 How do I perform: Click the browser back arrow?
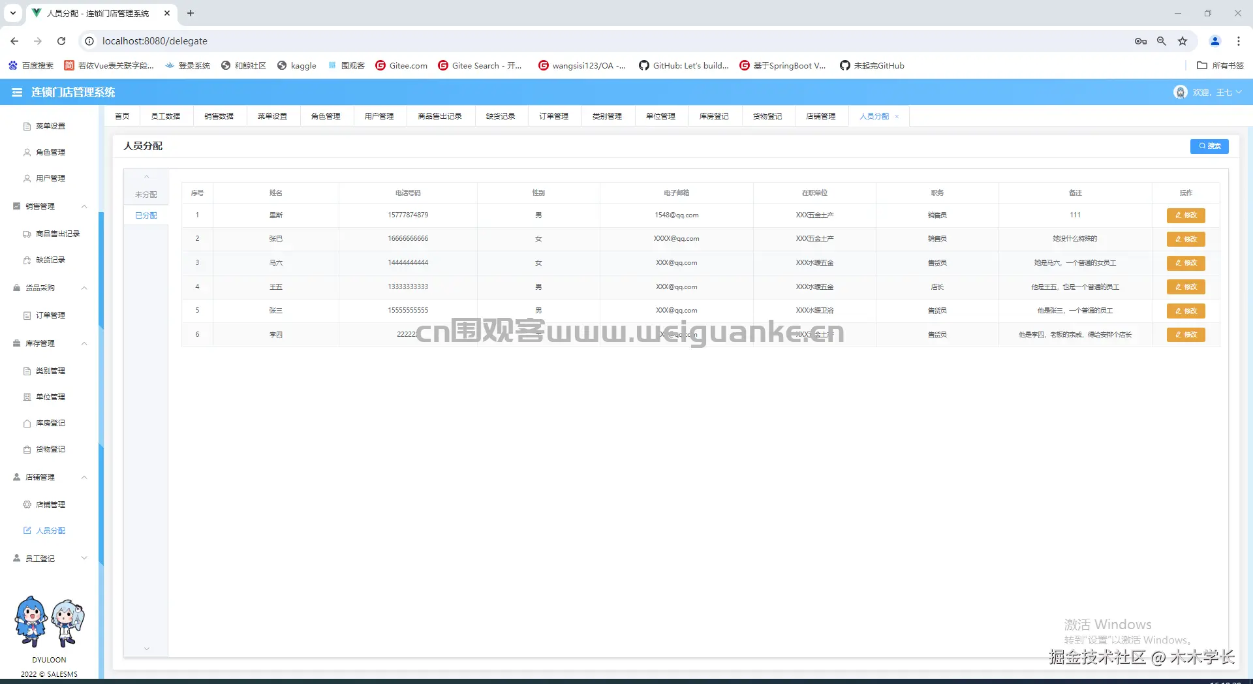(14, 41)
